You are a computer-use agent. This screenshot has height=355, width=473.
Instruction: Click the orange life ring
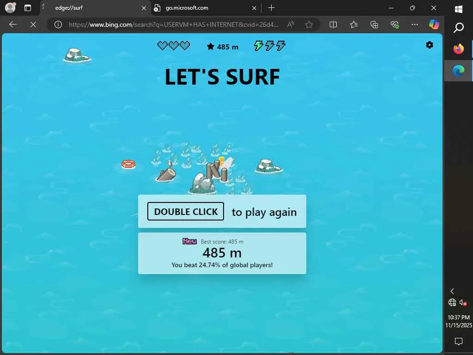pyautogui.click(x=128, y=164)
